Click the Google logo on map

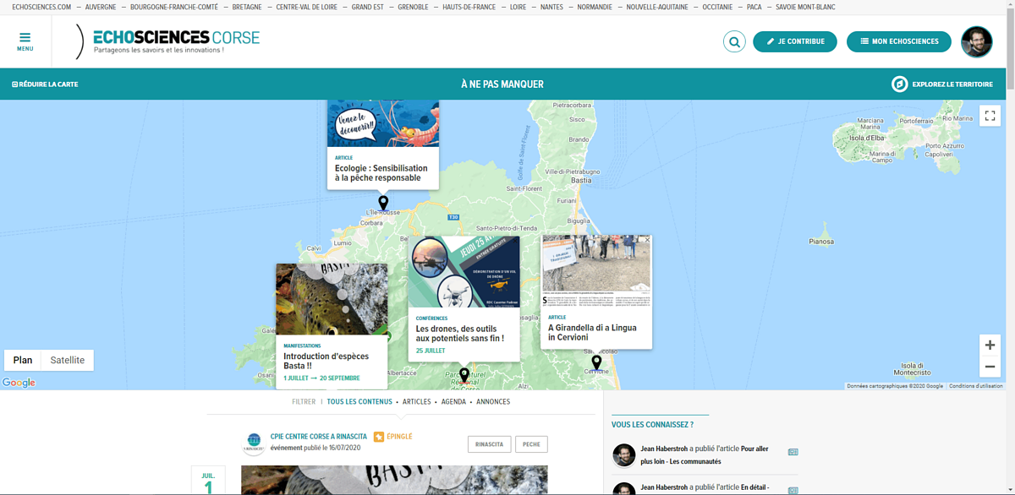click(x=19, y=383)
